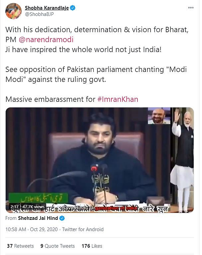Open the 10:58 AM Oct 29, 2020 timestamp

click(32, 229)
